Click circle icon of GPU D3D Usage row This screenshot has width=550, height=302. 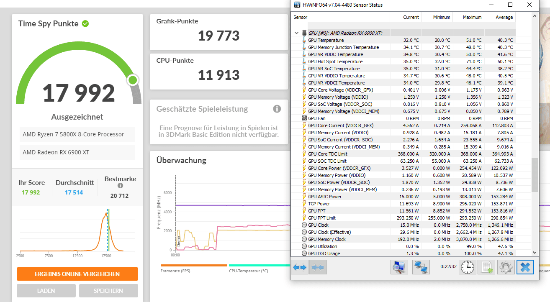coord(304,253)
